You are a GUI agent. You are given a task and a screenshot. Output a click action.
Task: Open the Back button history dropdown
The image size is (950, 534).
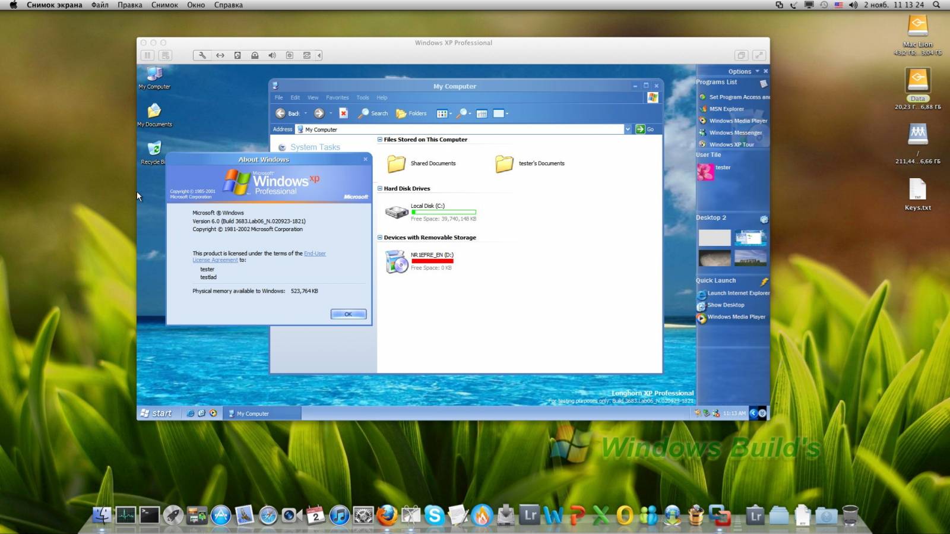click(306, 113)
